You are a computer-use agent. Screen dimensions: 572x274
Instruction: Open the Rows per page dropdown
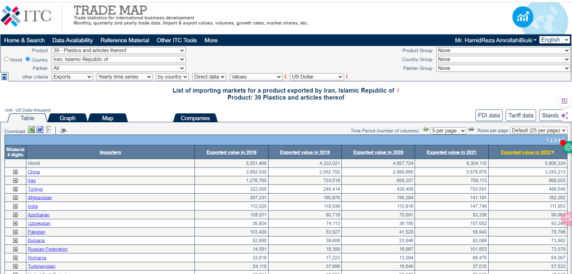[539, 130]
